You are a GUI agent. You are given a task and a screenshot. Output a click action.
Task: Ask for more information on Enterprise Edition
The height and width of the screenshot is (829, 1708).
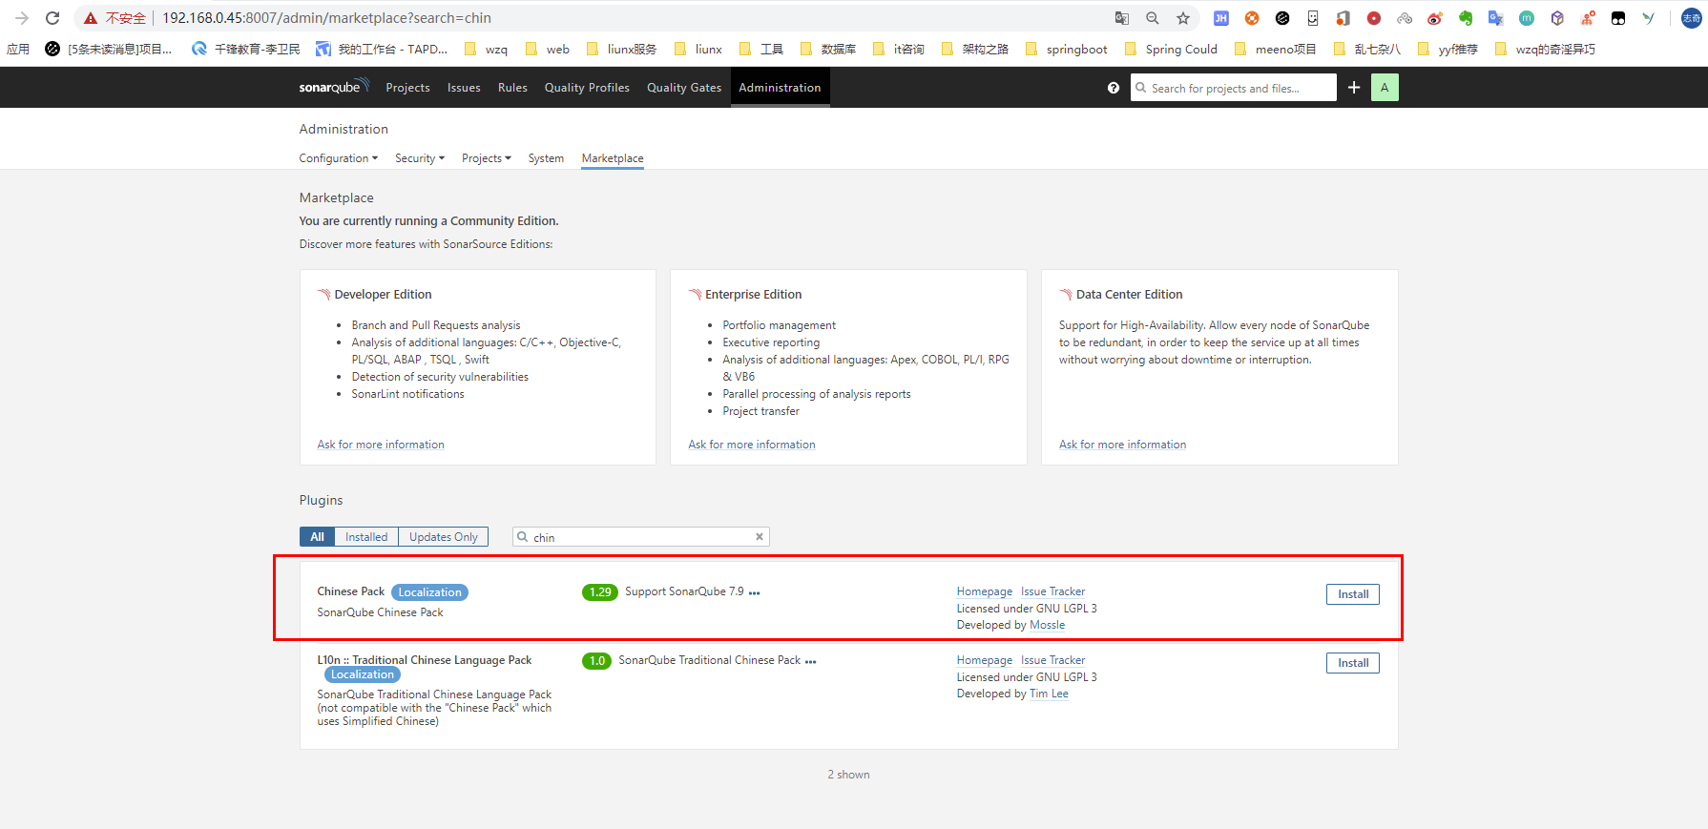point(752,445)
